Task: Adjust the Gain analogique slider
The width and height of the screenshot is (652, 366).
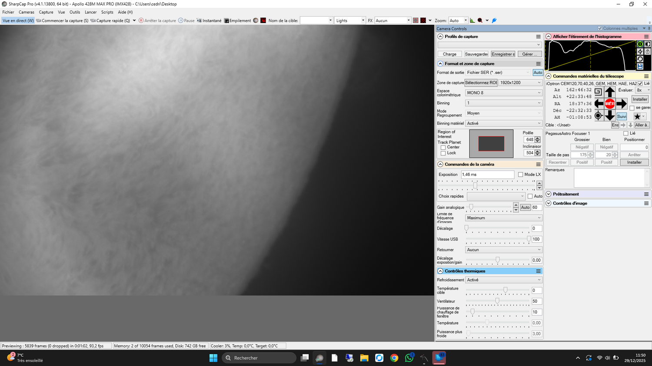Action: (x=489, y=208)
